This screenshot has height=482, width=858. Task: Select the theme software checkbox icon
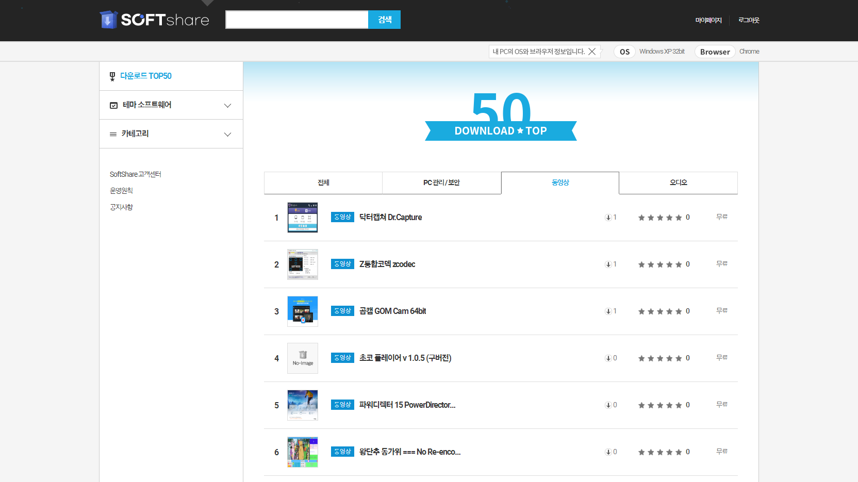[x=113, y=105]
